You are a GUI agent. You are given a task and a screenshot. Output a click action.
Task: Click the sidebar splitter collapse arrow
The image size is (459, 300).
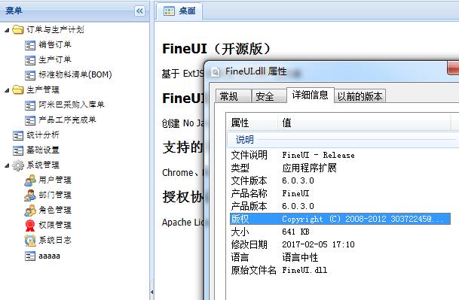[152, 292]
